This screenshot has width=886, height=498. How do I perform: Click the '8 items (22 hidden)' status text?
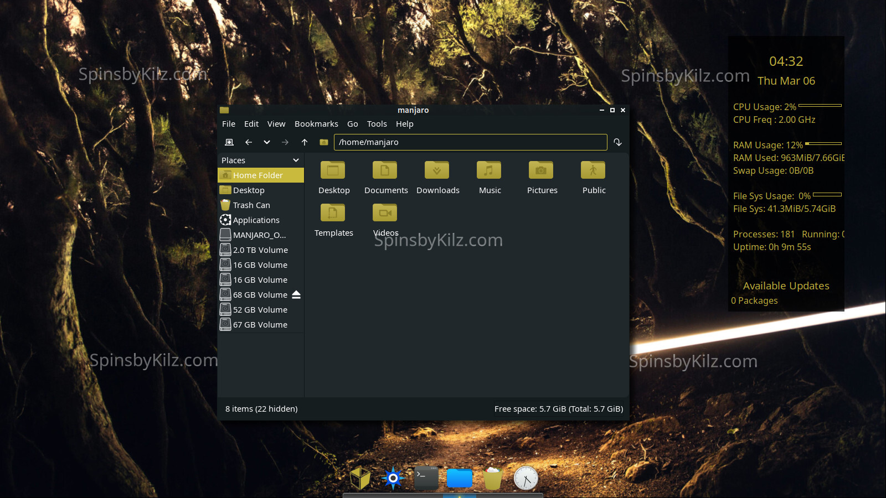(261, 409)
